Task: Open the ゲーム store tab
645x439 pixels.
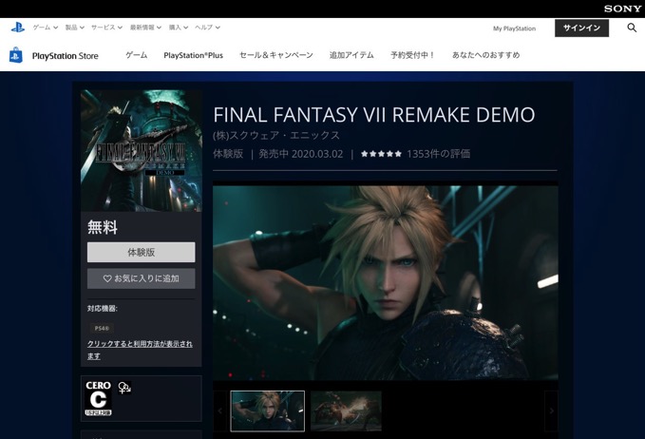Action: (x=137, y=55)
